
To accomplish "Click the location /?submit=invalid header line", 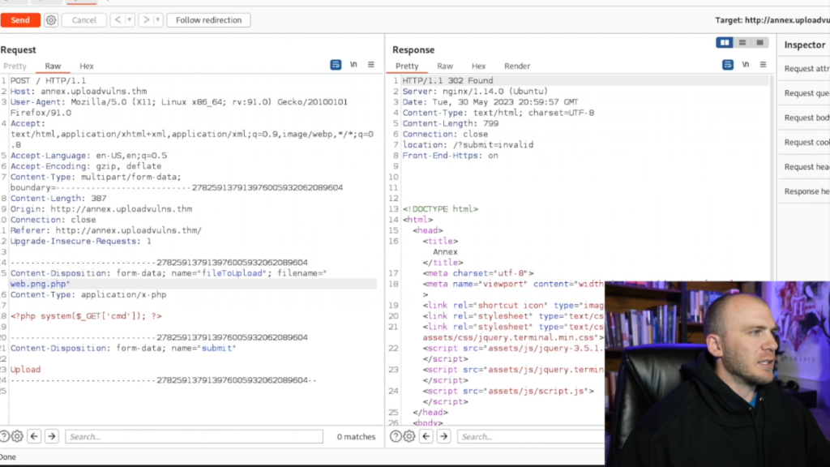I will point(468,144).
